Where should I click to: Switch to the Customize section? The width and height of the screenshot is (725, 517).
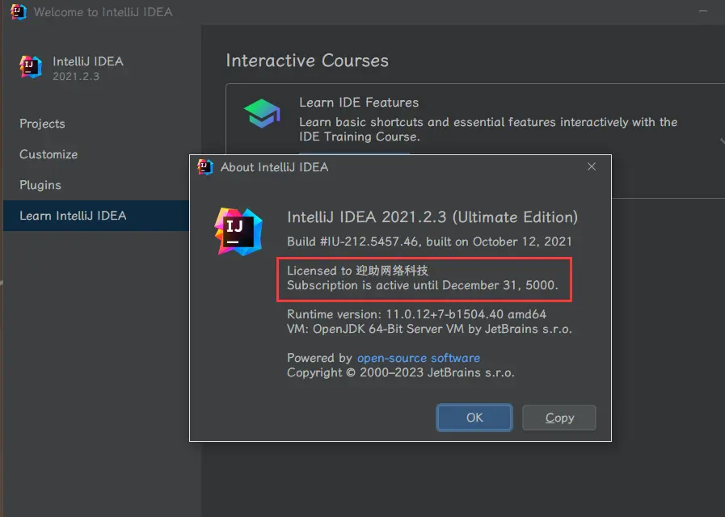click(x=48, y=154)
